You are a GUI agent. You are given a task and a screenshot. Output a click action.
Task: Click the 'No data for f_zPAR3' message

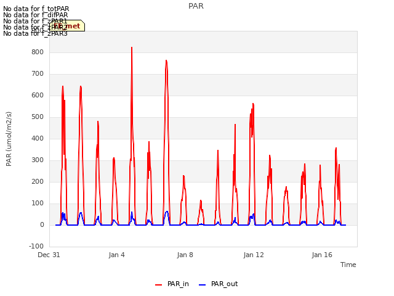(x=36, y=33)
